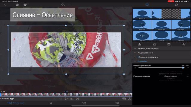Screen dimensions: 191x107
Task: Click the right-middle frame resize handle
Action: click(124, 50)
